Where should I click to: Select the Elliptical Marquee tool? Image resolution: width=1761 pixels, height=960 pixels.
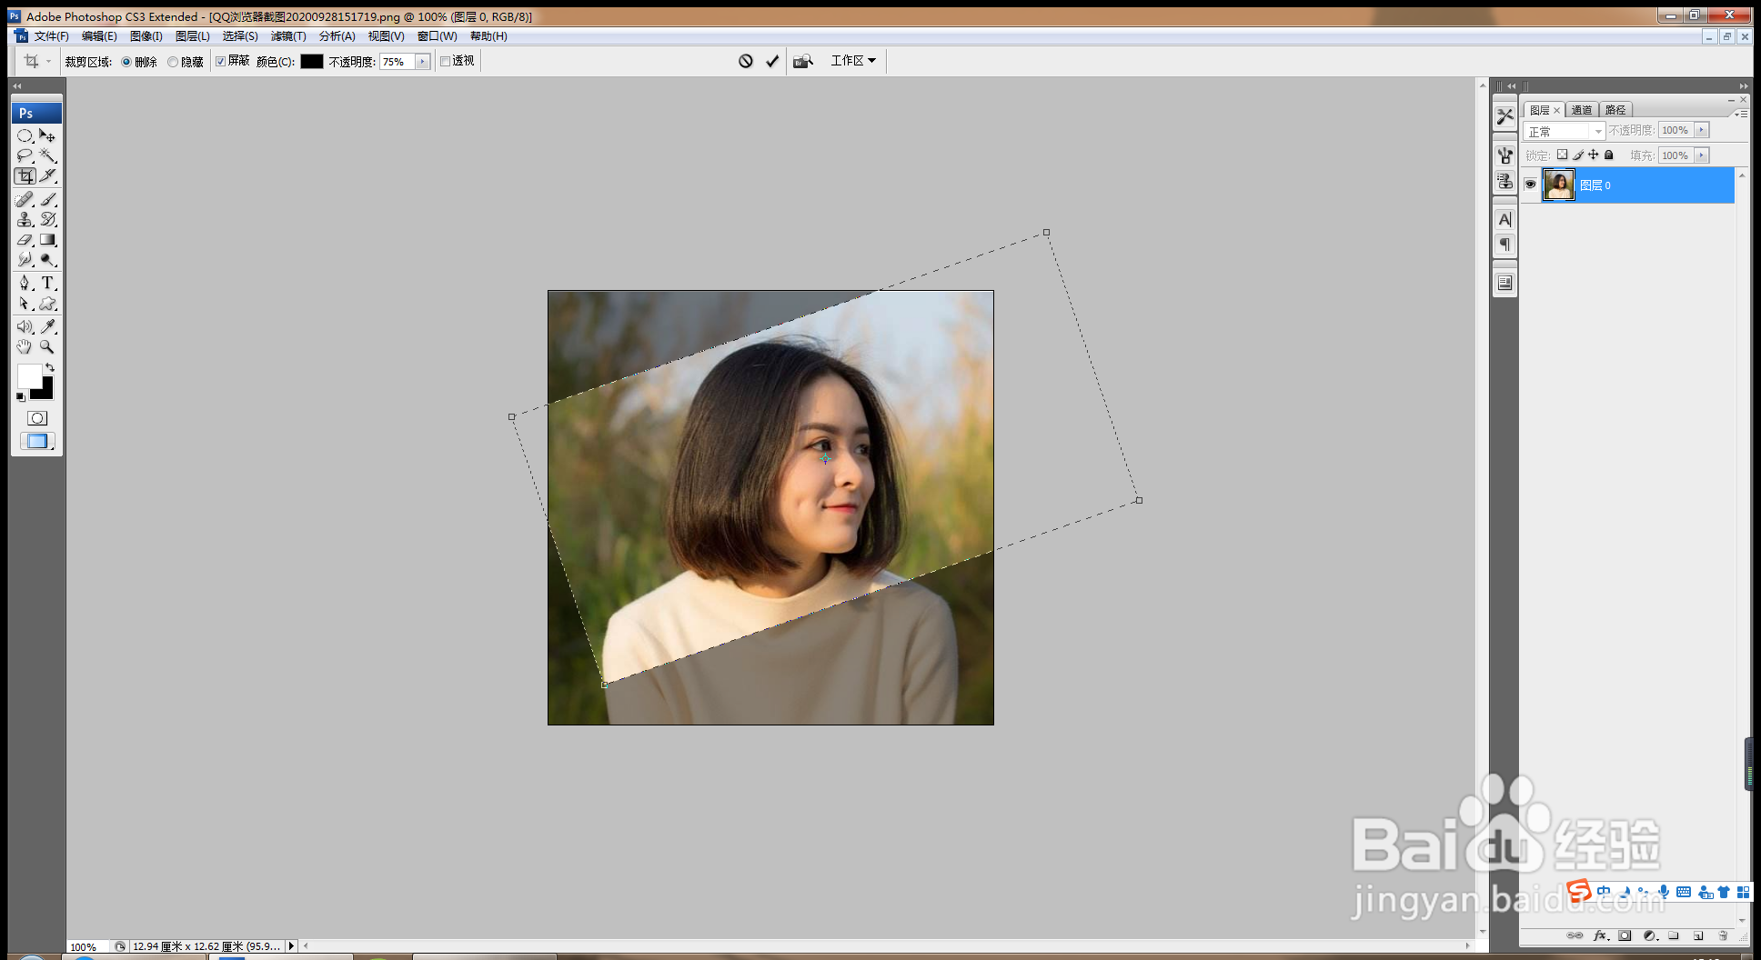click(x=25, y=135)
